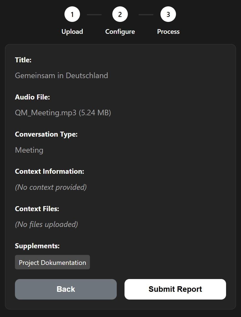Click the Meeting conversation type value
Viewport: 241px width, 317px height.
click(x=29, y=150)
